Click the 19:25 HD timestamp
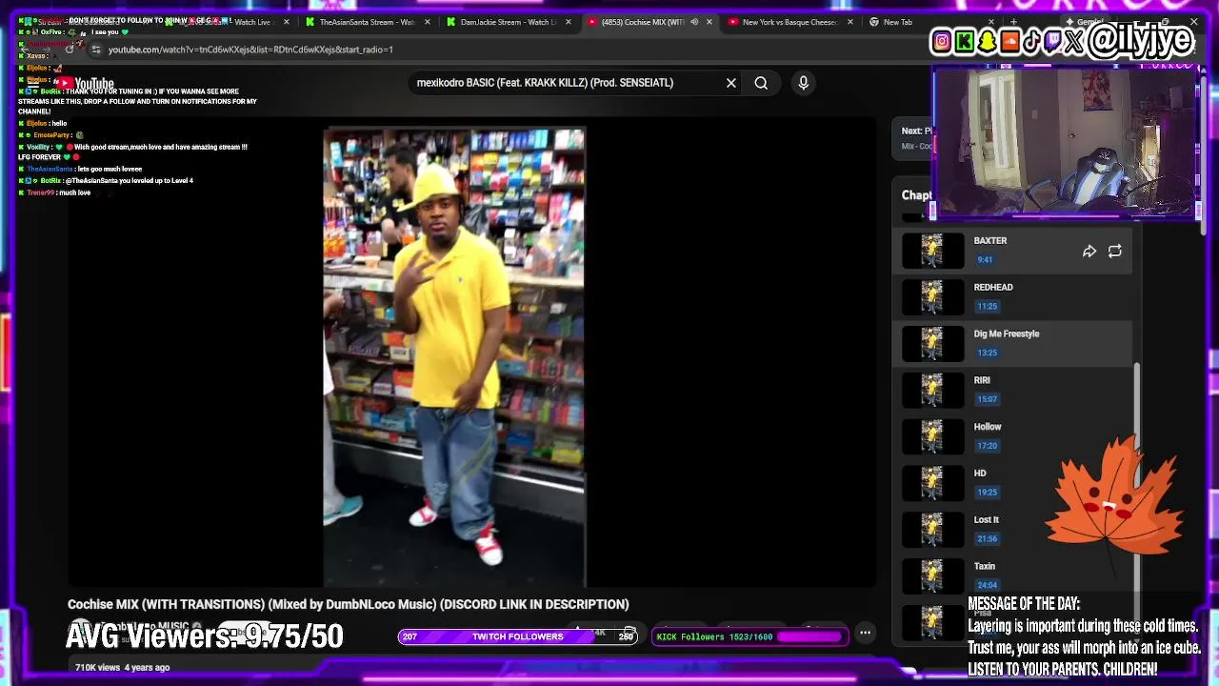Screen dimensions: 1219x686 coord(987,493)
